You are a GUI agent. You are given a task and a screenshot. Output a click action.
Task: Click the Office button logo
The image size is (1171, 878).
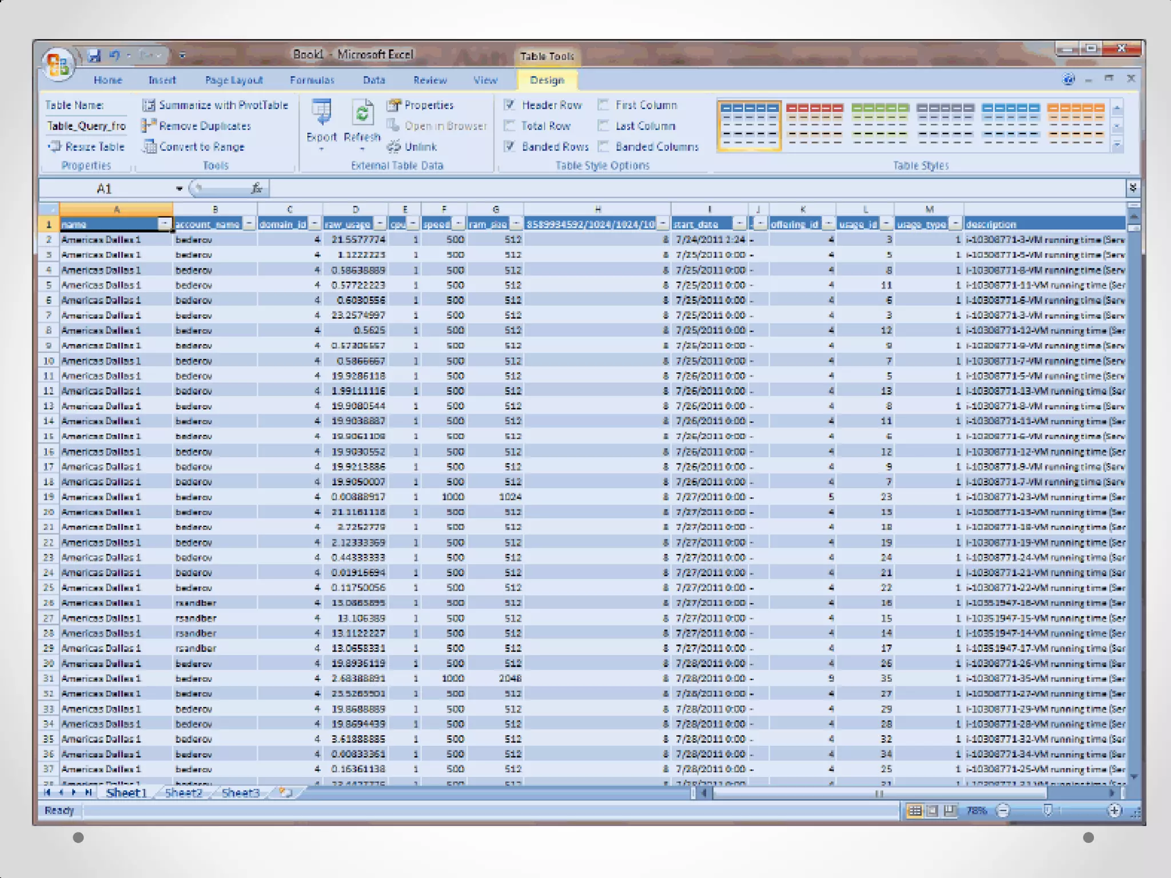(58, 64)
